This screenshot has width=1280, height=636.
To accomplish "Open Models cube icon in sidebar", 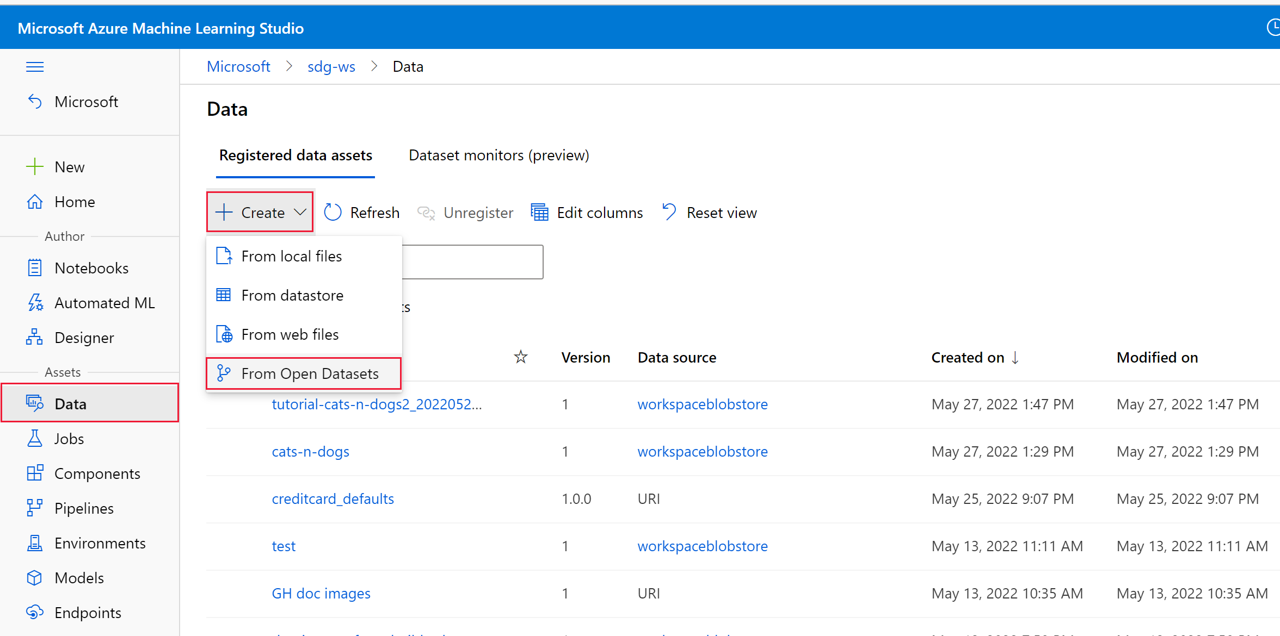I will click(35, 578).
